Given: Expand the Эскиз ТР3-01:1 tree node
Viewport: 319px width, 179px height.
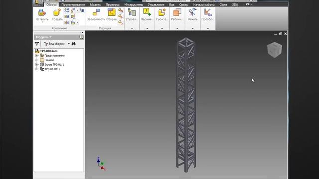Looking at the screenshot, I should tap(36, 64).
